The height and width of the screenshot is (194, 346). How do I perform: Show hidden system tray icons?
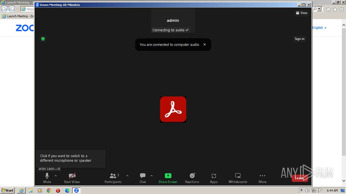[x=301, y=190]
